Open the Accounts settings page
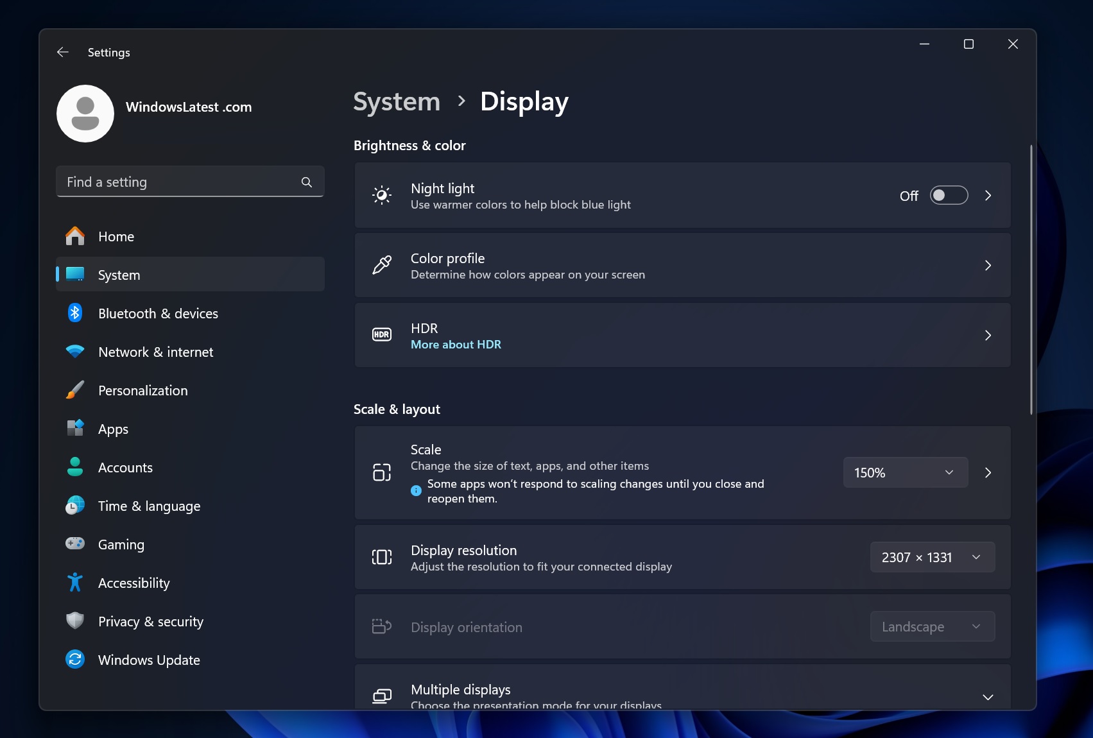This screenshot has height=738, width=1093. [x=125, y=467]
